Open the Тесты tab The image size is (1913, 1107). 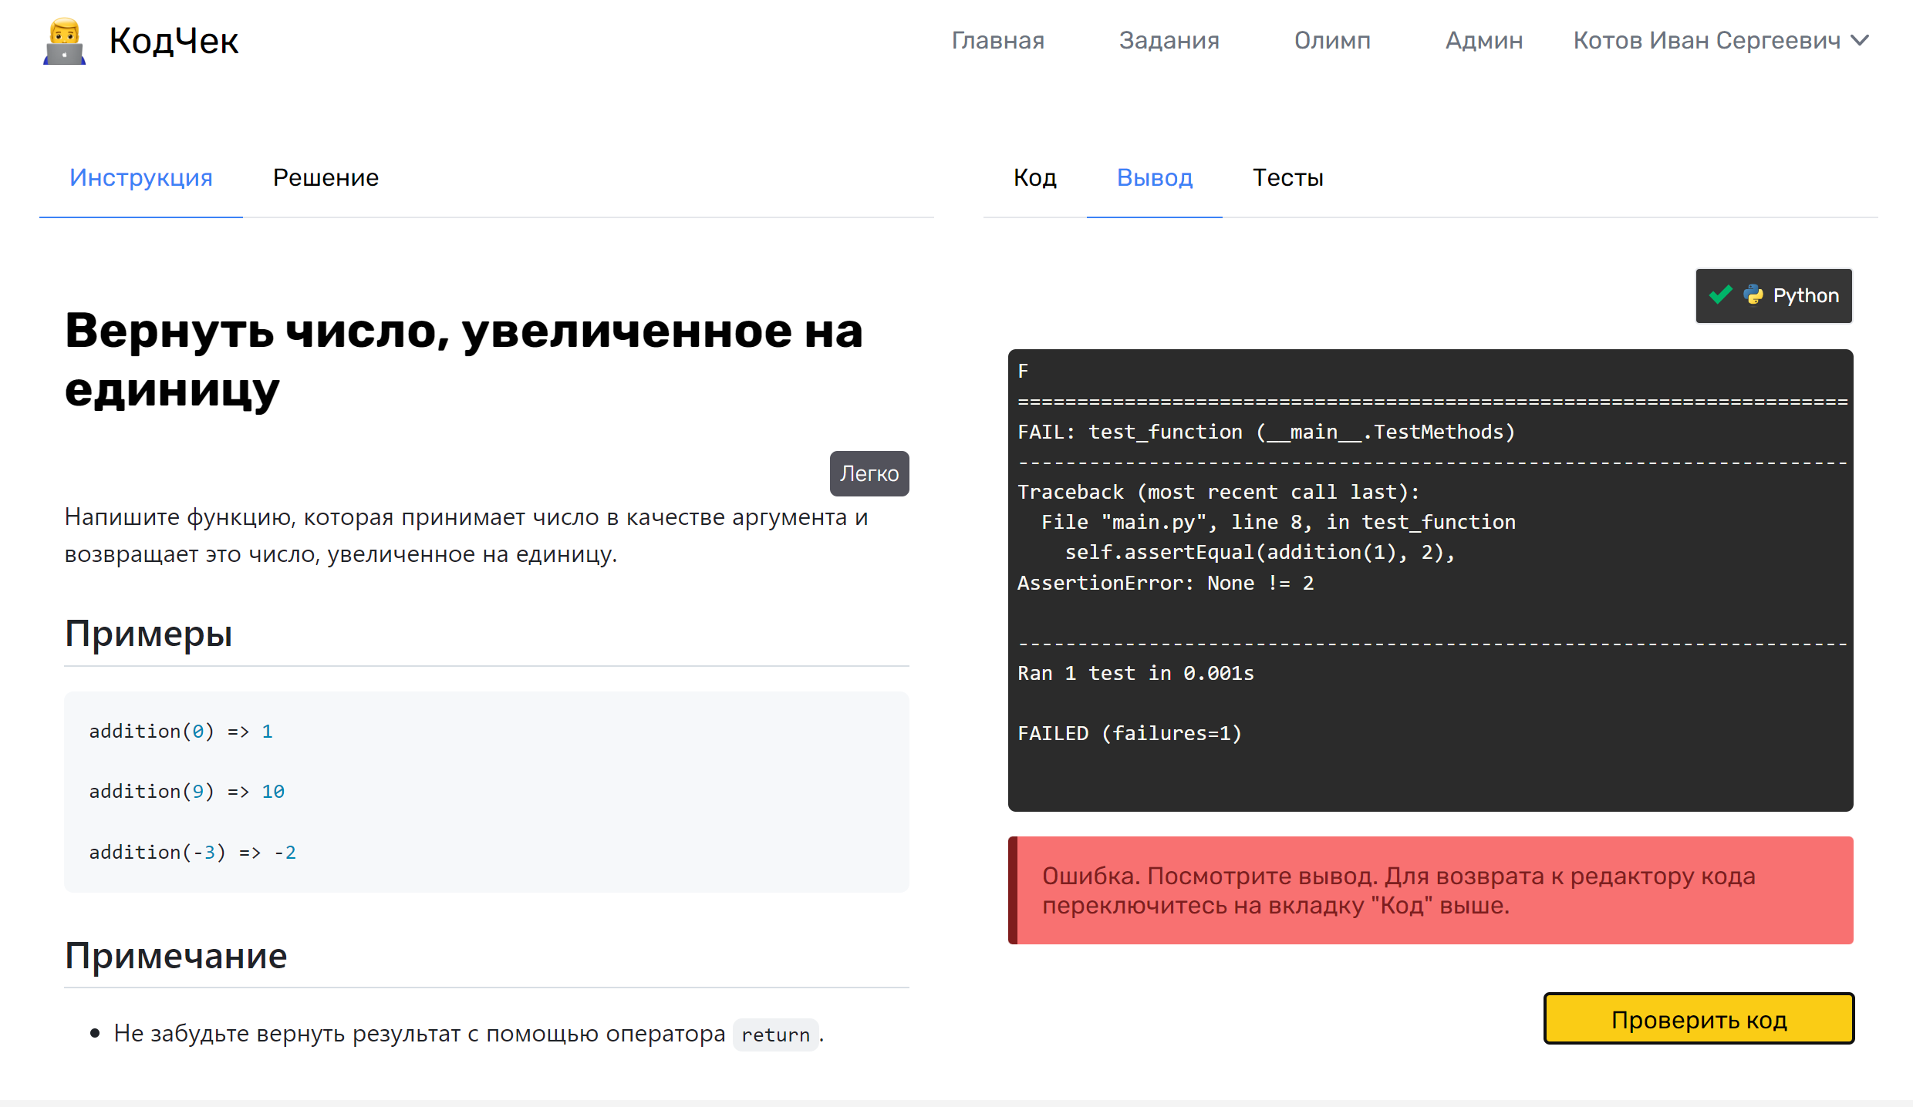point(1287,178)
